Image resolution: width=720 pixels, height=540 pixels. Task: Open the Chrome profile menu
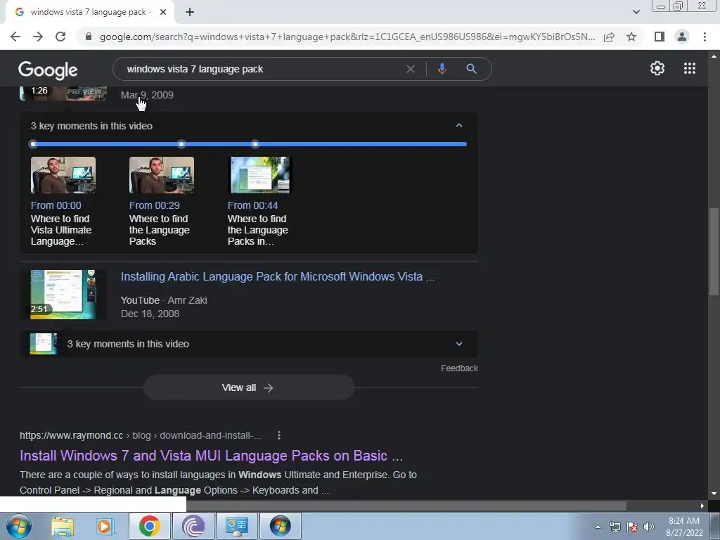click(682, 37)
